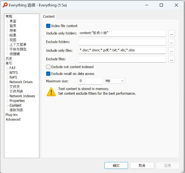Click the 取消 button
The width and height of the screenshot is (185, 173).
(142, 165)
